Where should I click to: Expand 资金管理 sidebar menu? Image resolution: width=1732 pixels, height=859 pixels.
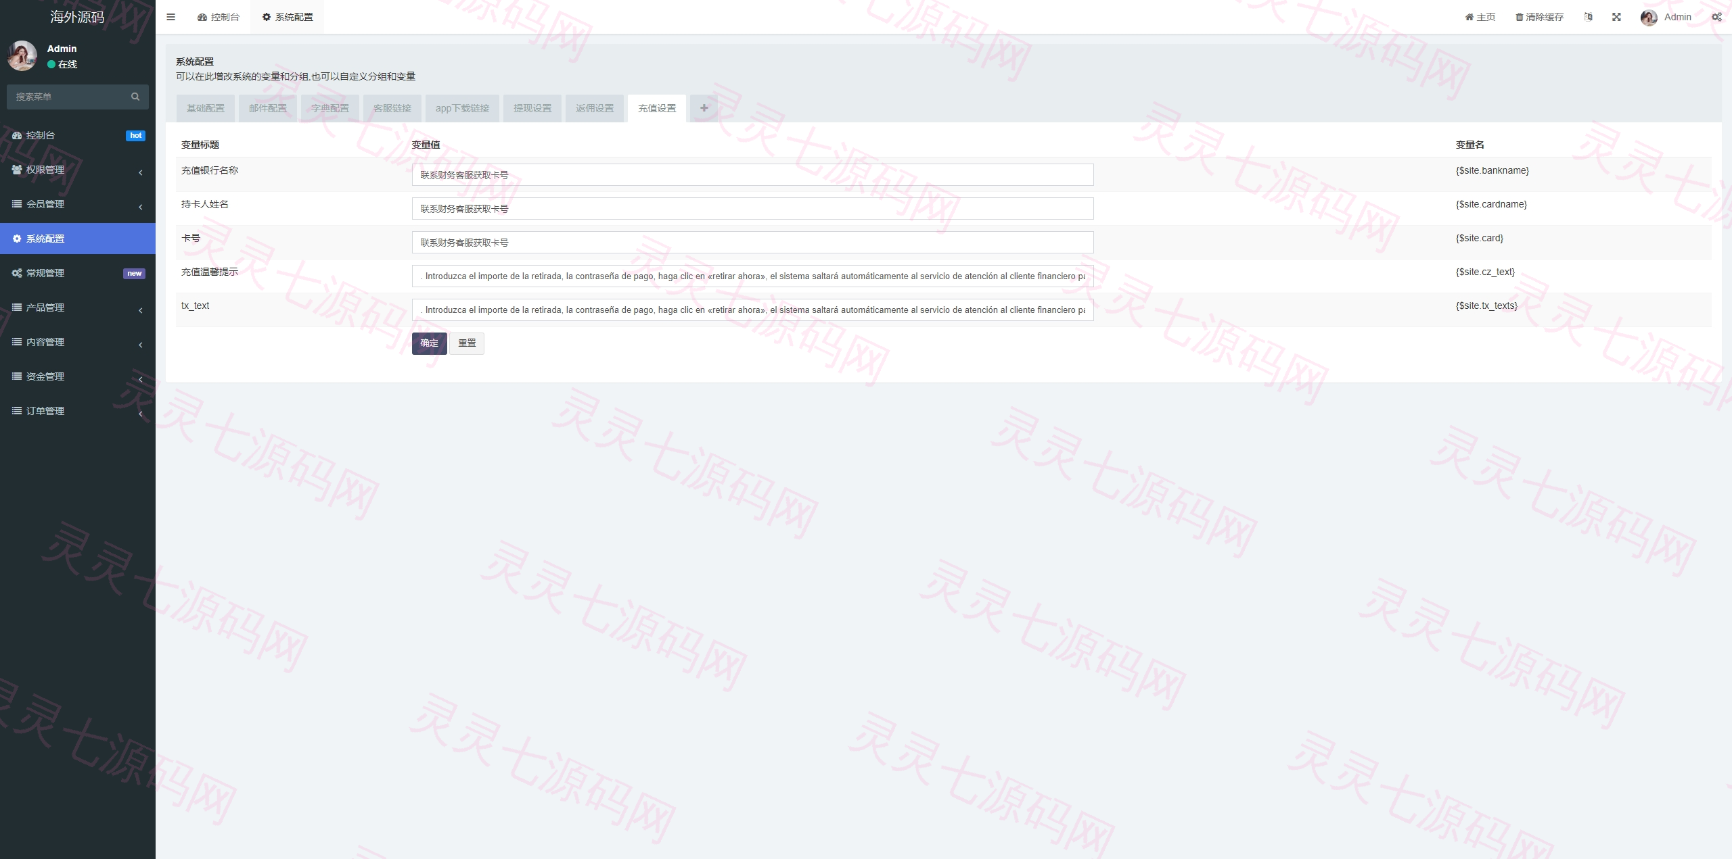click(78, 376)
